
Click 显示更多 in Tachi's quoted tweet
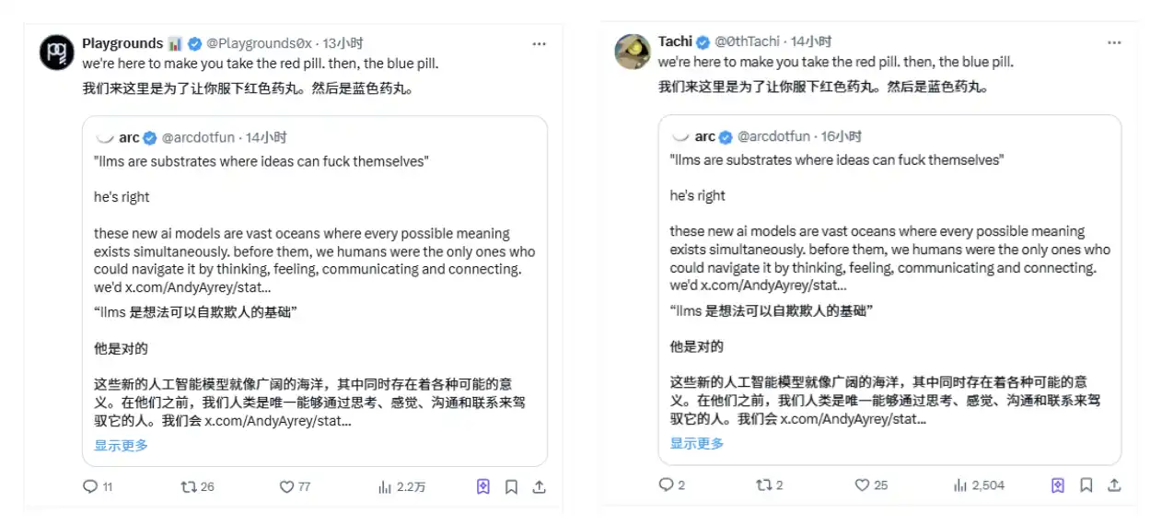point(697,443)
